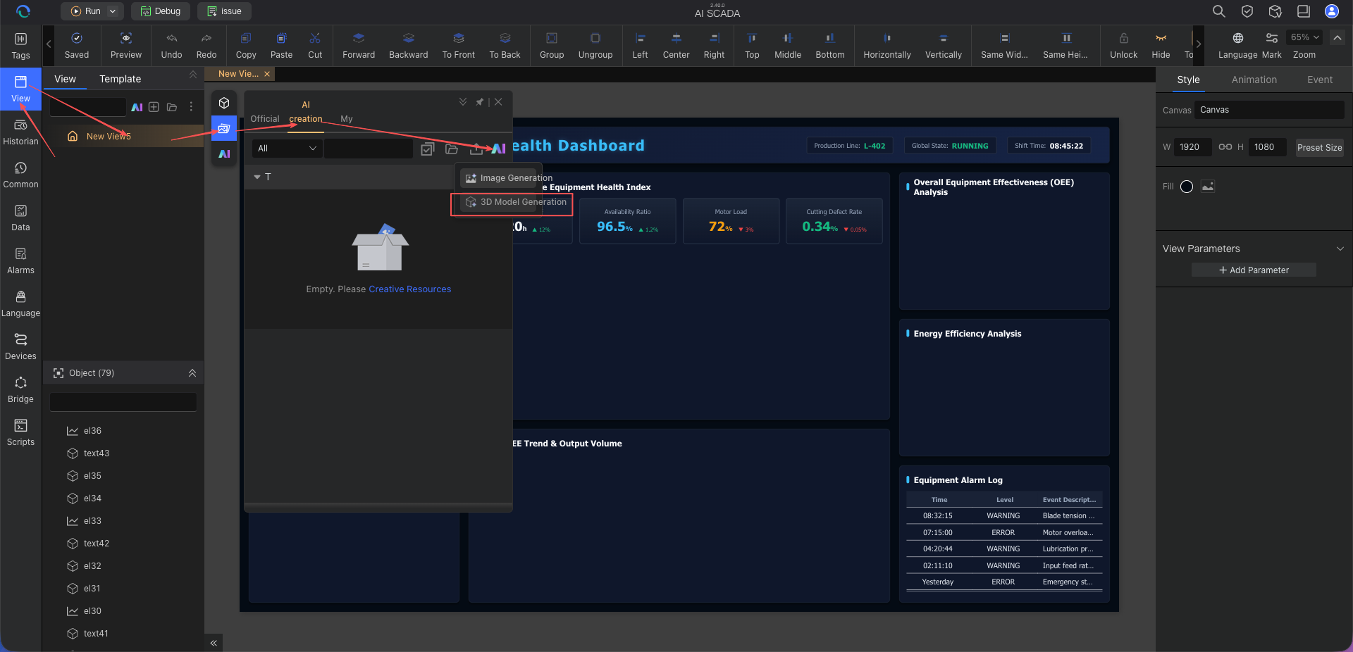Click the Run button
1353x652 pixels.
point(85,11)
